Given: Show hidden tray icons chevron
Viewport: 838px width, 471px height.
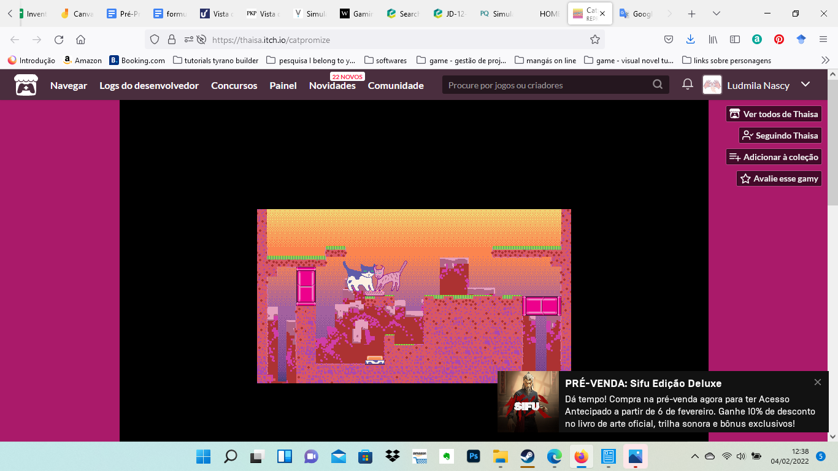Looking at the screenshot, I should point(695,456).
